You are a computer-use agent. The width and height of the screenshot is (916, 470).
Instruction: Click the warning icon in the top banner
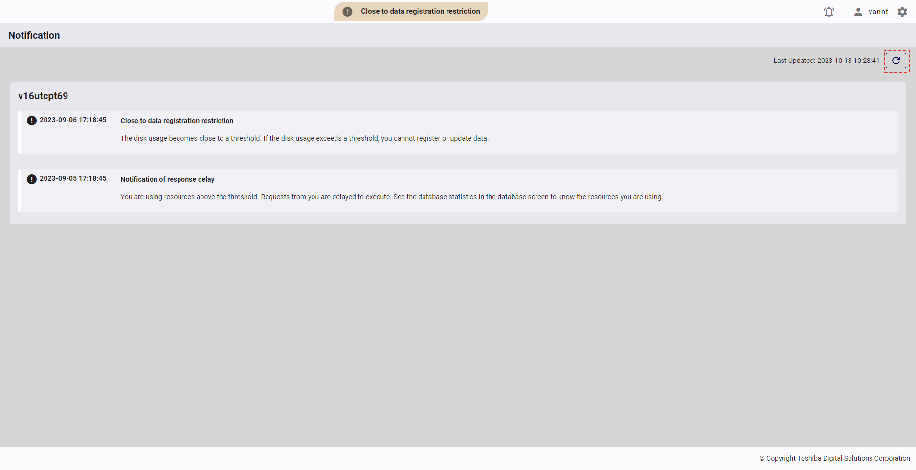347,12
